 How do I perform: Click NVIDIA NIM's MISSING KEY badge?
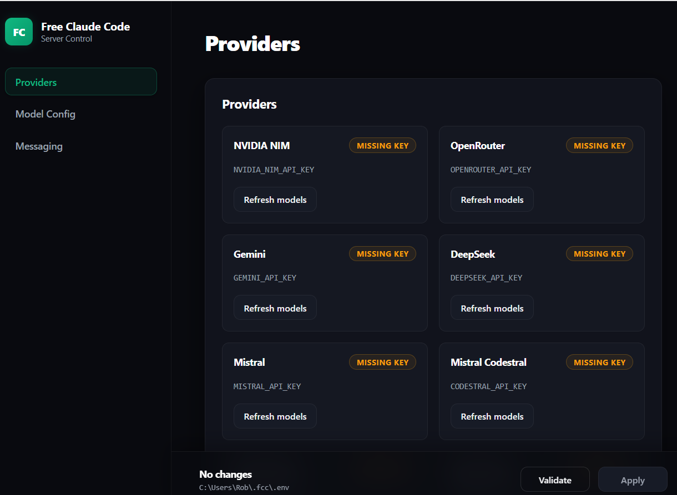[x=382, y=145]
